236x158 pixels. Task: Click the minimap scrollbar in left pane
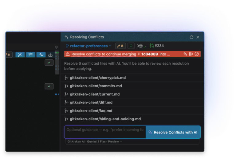coord(57,63)
